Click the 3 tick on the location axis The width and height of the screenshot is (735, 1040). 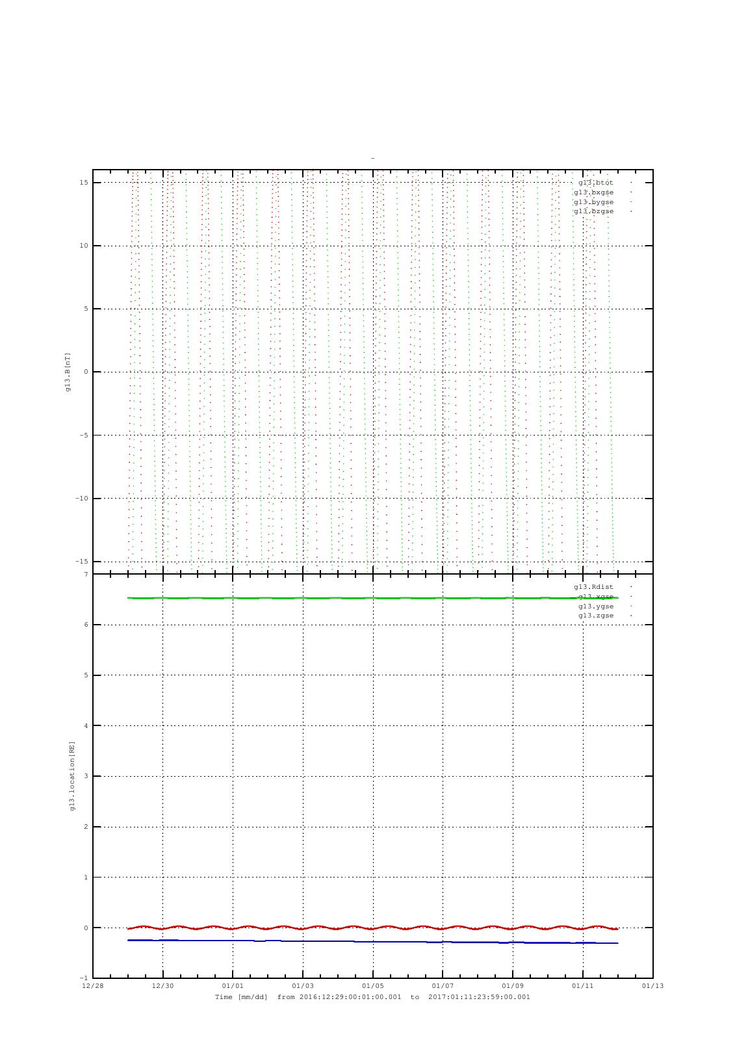click(x=86, y=777)
